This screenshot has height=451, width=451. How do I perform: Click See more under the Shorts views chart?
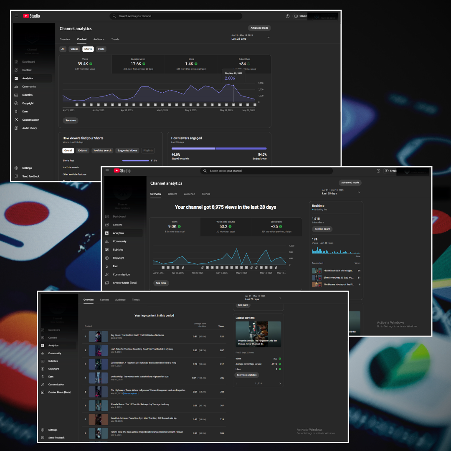[71, 121]
